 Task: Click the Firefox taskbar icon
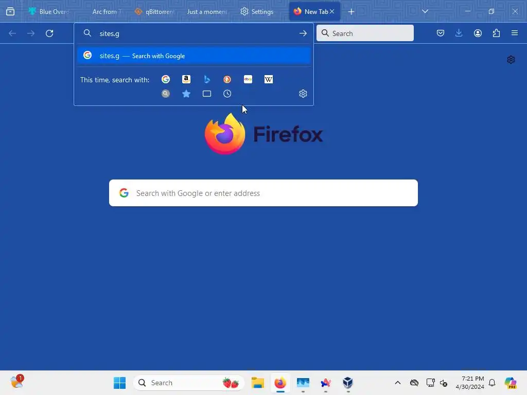[280, 383]
